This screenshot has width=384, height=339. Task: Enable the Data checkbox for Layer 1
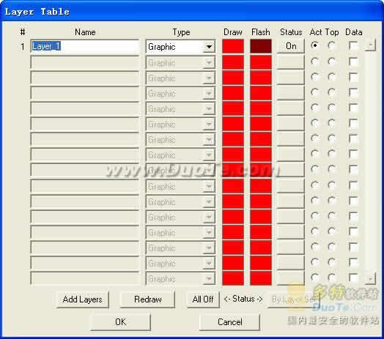pyautogui.click(x=353, y=46)
